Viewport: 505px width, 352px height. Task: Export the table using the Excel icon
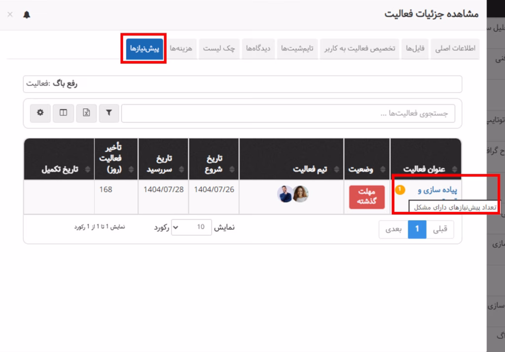pos(86,113)
